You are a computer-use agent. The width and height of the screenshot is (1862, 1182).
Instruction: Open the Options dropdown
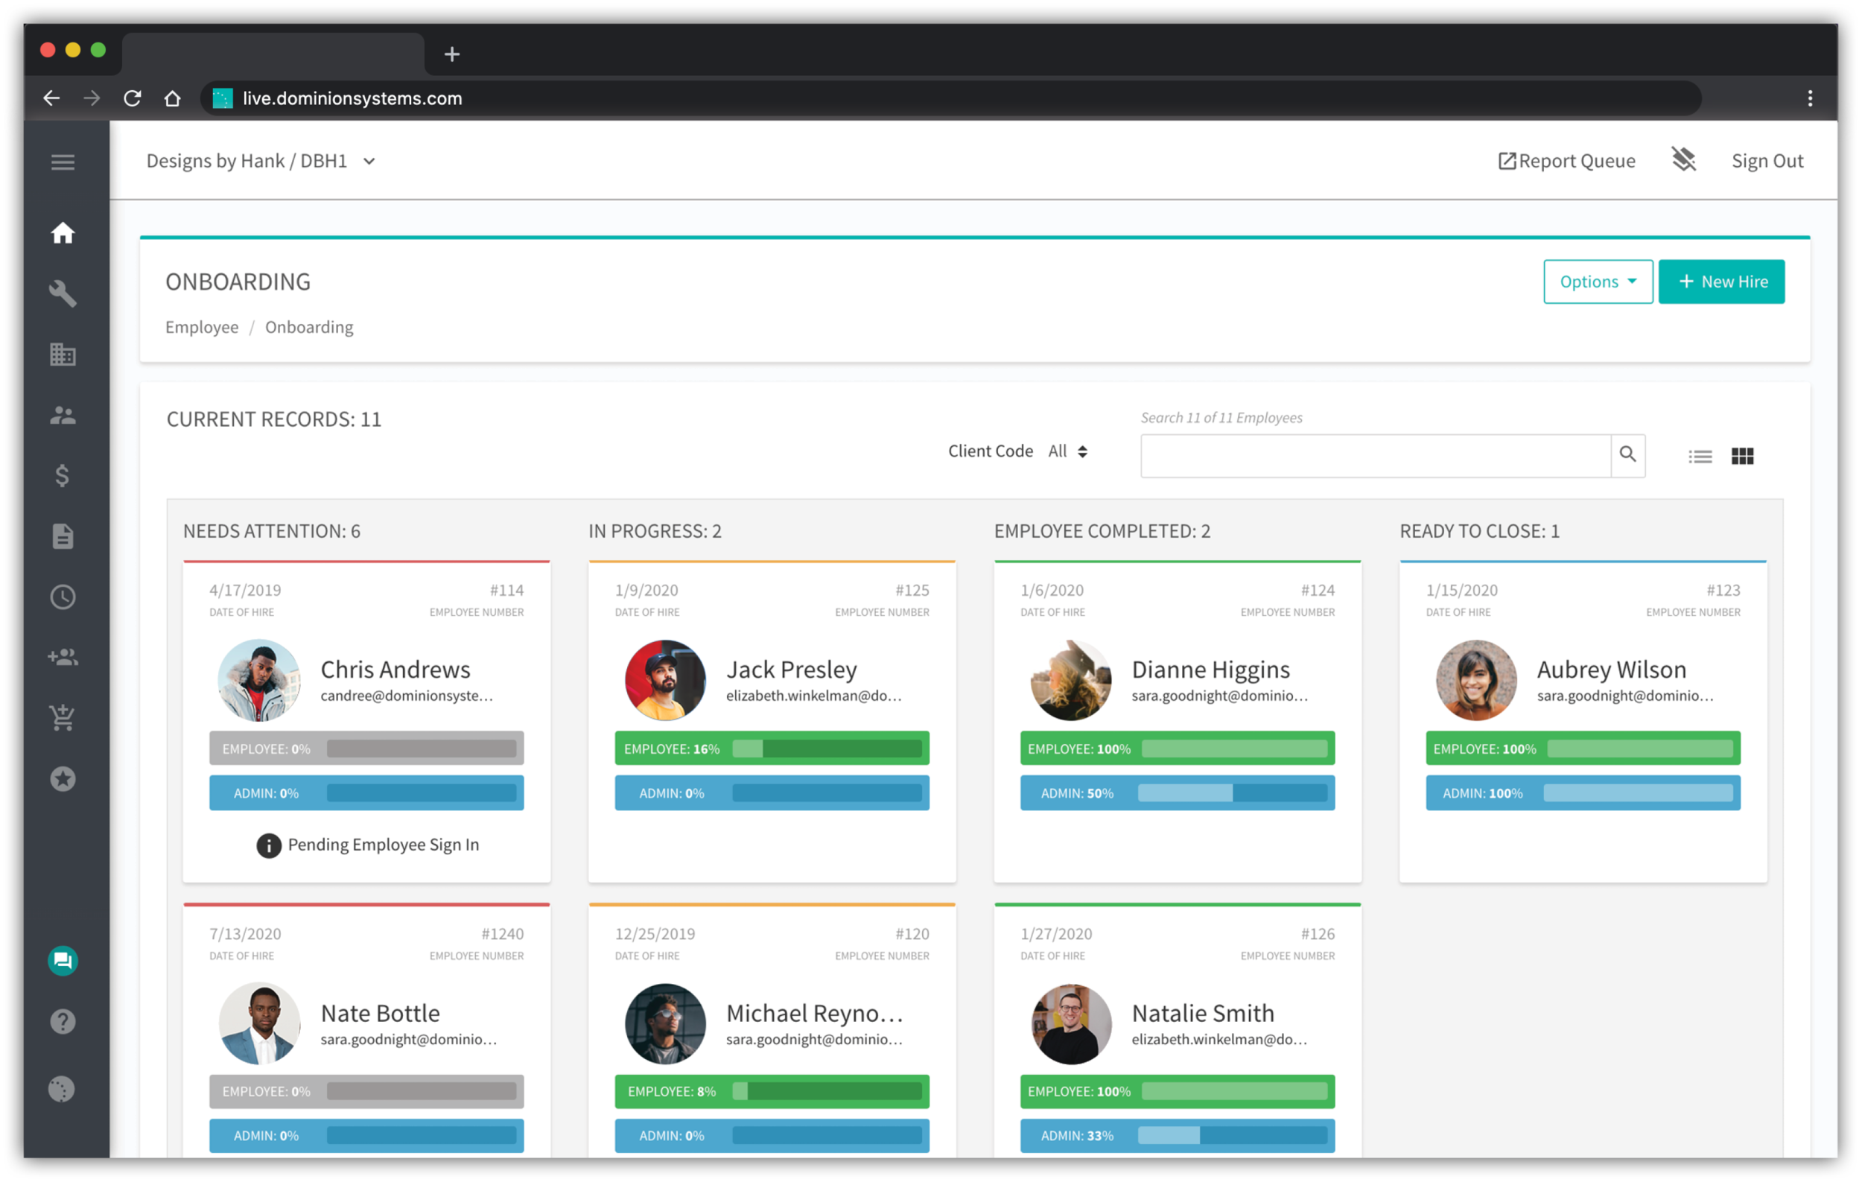(1598, 282)
